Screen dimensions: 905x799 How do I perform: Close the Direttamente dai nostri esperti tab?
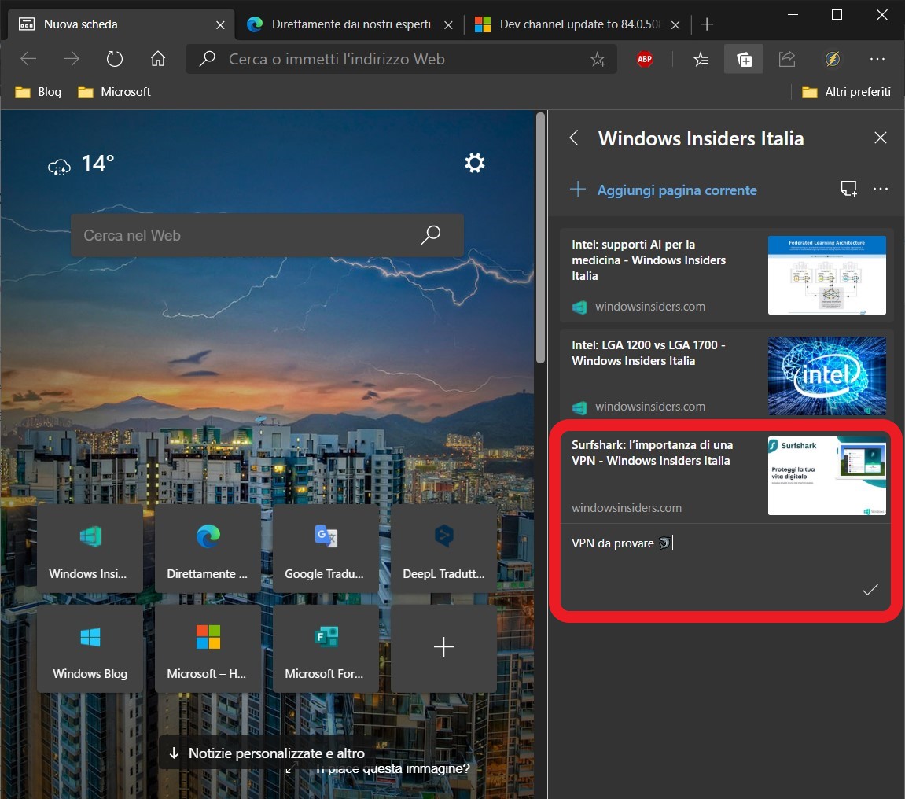448,25
